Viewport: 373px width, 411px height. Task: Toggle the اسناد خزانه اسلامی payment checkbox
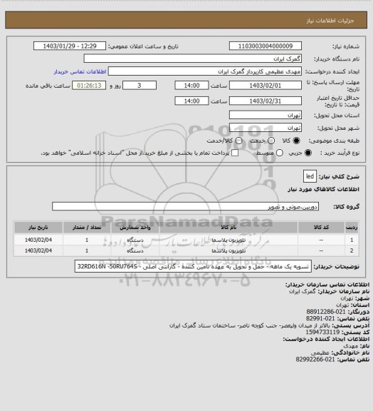pyautogui.click(x=235, y=153)
